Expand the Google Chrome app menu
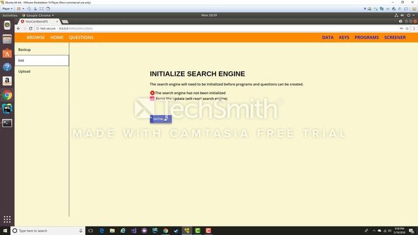The height and width of the screenshot is (235, 418). pos(38,16)
